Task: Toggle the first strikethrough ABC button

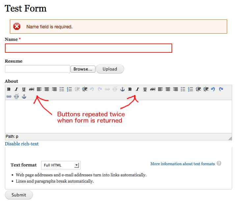Action: tap(32, 89)
